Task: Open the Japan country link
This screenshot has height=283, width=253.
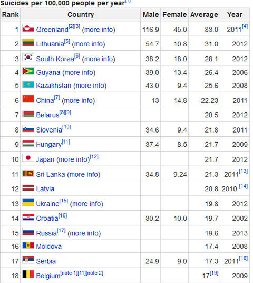Action: (45, 159)
